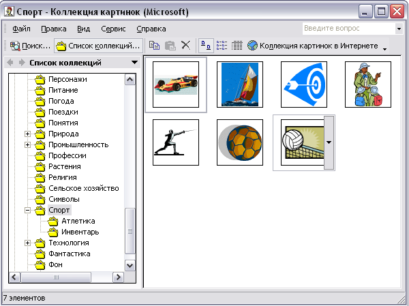Screen dimensions: 409x306
Task: Collapse the Спорт folder node
Action: tap(27, 211)
